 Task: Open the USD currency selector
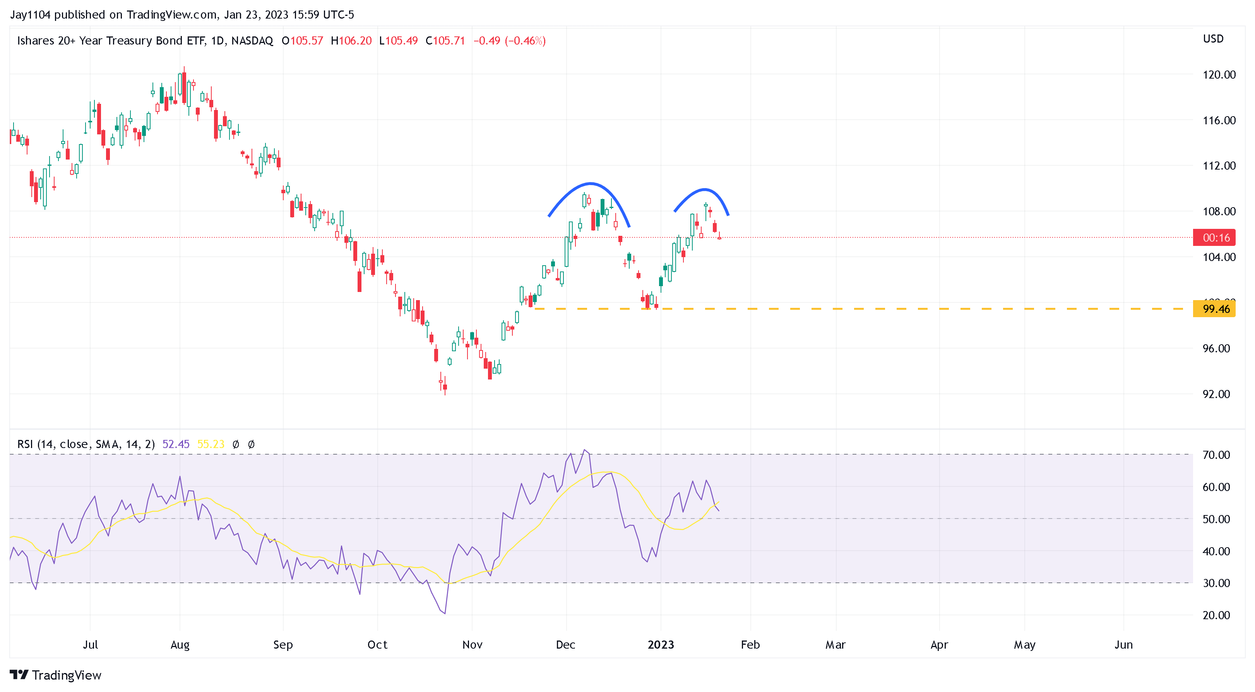(1213, 39)
